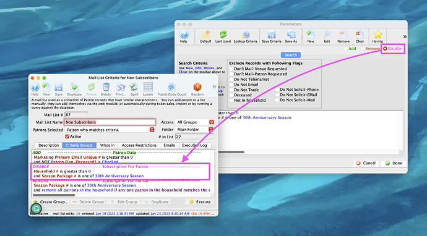Image resolution: width=427 pixels, height=236 pixels.
Task: Check Do Not Telemarket flag
Action: (x=231, y=80)
